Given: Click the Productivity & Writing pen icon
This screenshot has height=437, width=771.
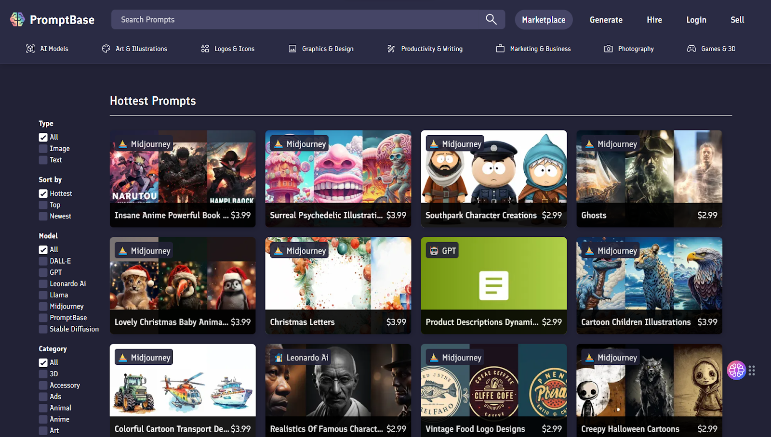Looking at the screenshot, I should pyautogui.click(x=391, y=49).
